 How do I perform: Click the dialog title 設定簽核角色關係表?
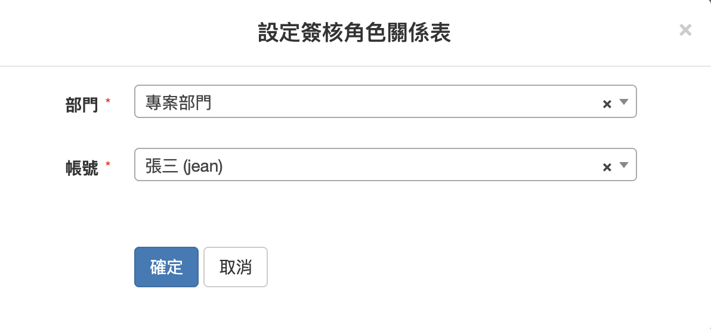[x=354, y=33]
